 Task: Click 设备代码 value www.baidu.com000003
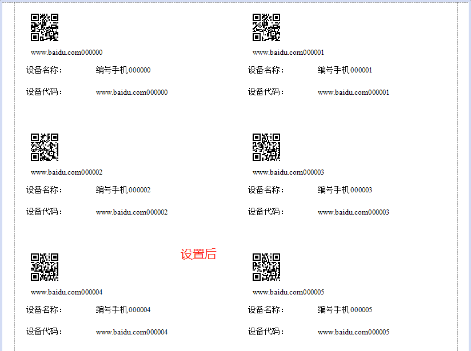(x=354, y=212)
